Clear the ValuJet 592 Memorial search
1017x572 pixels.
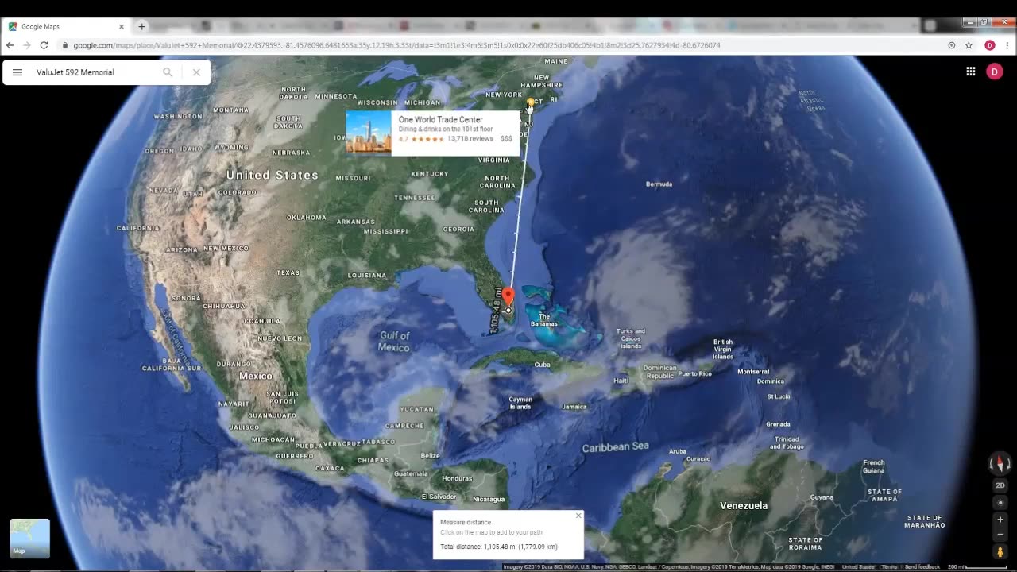pos(196,72)
